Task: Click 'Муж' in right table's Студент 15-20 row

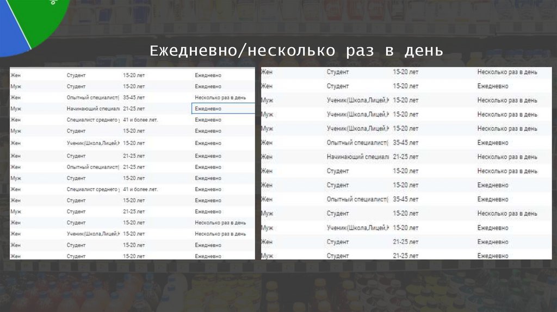Action: 267,214
